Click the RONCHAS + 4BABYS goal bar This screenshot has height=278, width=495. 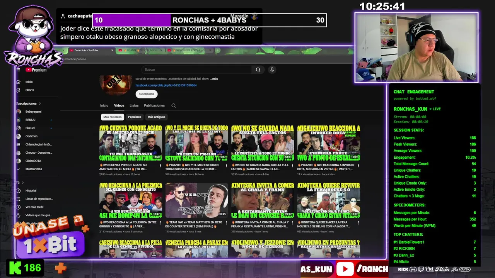coord(209,20)
